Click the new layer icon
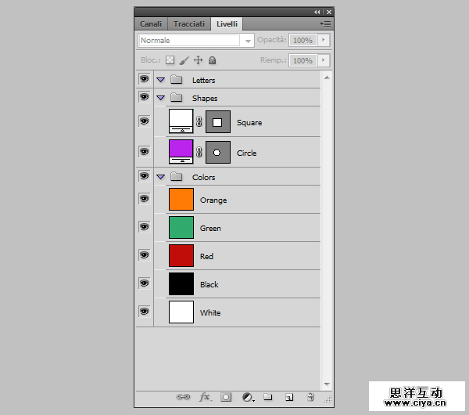 288,397
